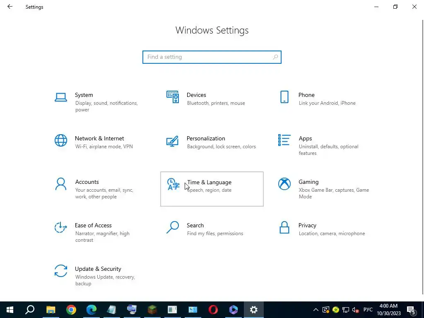This screenshot has width=424, height=318.
Task: Go back using the Settings back arrow
Action: (10, 7)
